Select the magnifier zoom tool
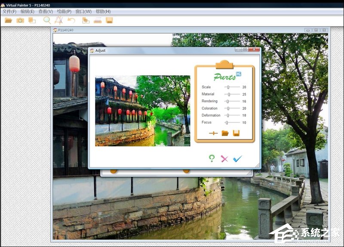 tap(47, 20)
